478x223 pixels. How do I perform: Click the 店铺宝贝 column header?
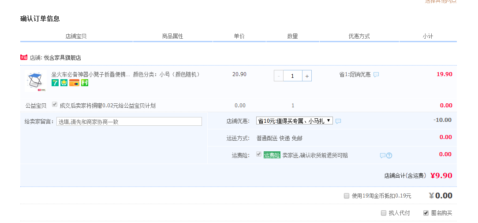[76, 36]
